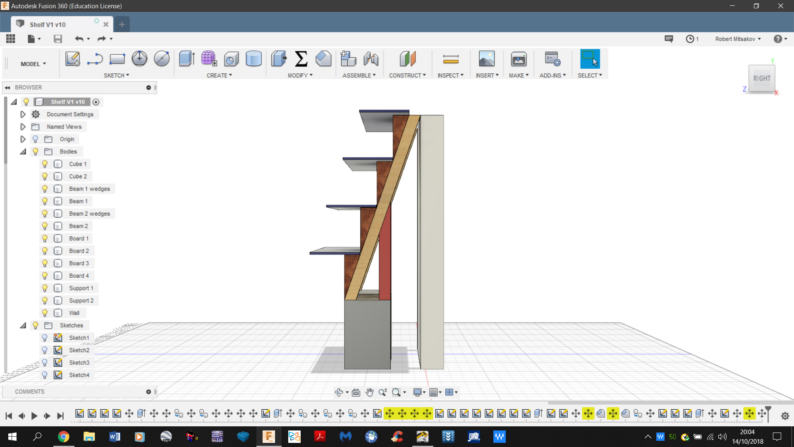Undo the last action
This screenshot has height=447, width=794.
(x=79, y=39)
